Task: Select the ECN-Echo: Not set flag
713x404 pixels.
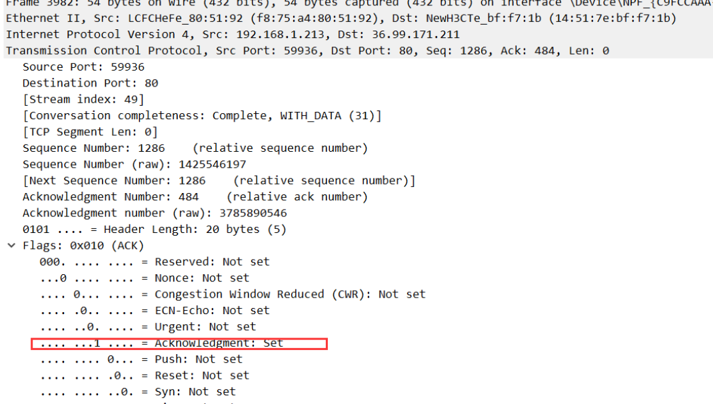Action: (x=154, y=310)
